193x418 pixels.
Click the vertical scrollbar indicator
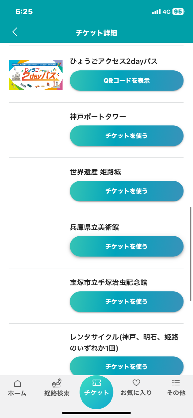click(x=191, y=254)
